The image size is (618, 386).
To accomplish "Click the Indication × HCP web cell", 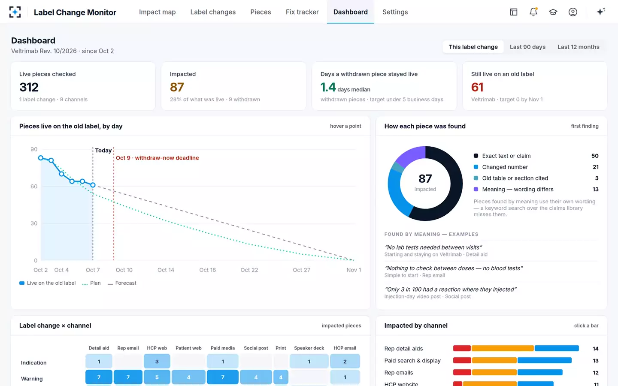I will [157, 362].
